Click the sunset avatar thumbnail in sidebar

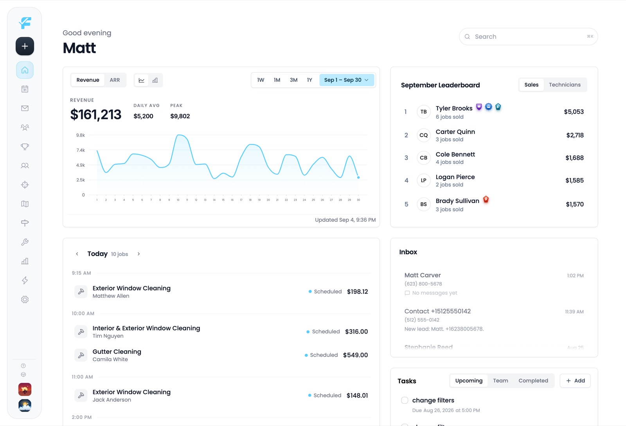pos(25,389)
